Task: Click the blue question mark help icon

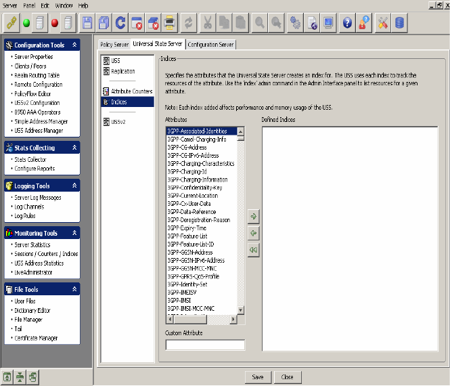Action: (347, 22)
